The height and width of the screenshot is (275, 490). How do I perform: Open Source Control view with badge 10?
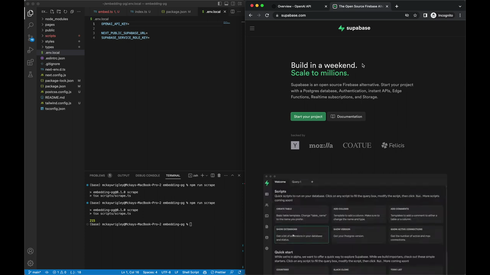(x=30, y=38)
